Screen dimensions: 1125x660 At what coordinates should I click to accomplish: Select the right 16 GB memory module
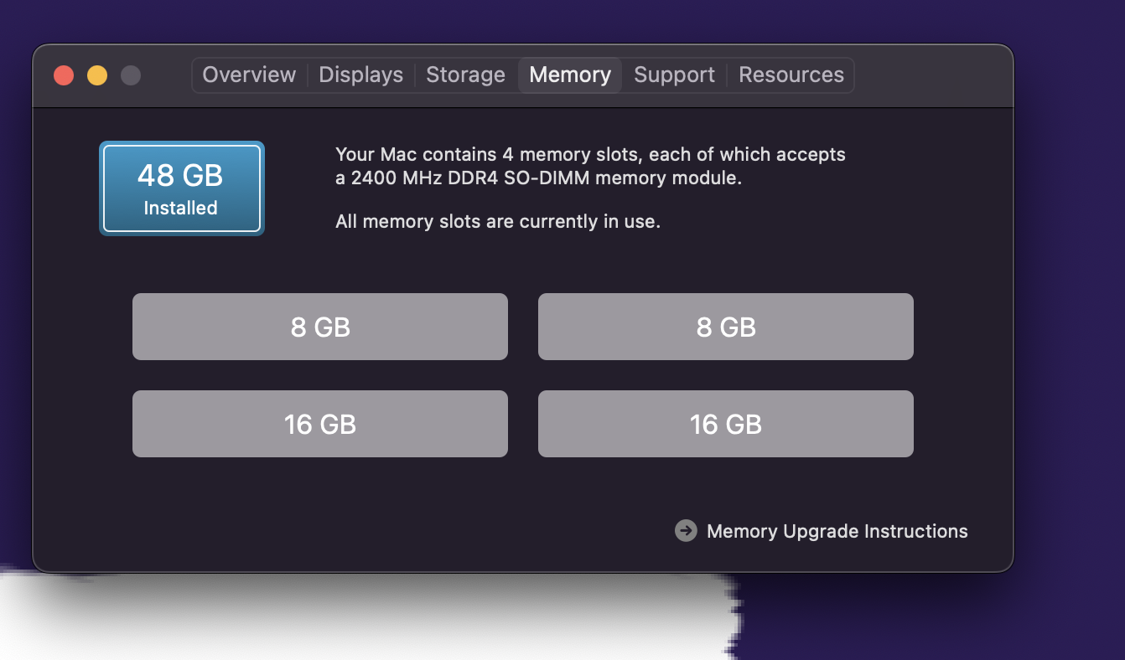(x=725, y=424)
